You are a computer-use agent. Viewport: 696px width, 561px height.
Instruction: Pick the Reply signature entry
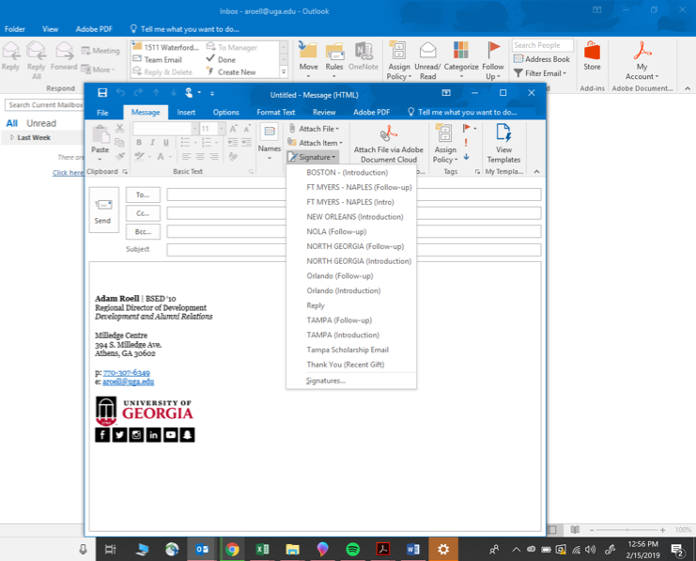(316, 305)
